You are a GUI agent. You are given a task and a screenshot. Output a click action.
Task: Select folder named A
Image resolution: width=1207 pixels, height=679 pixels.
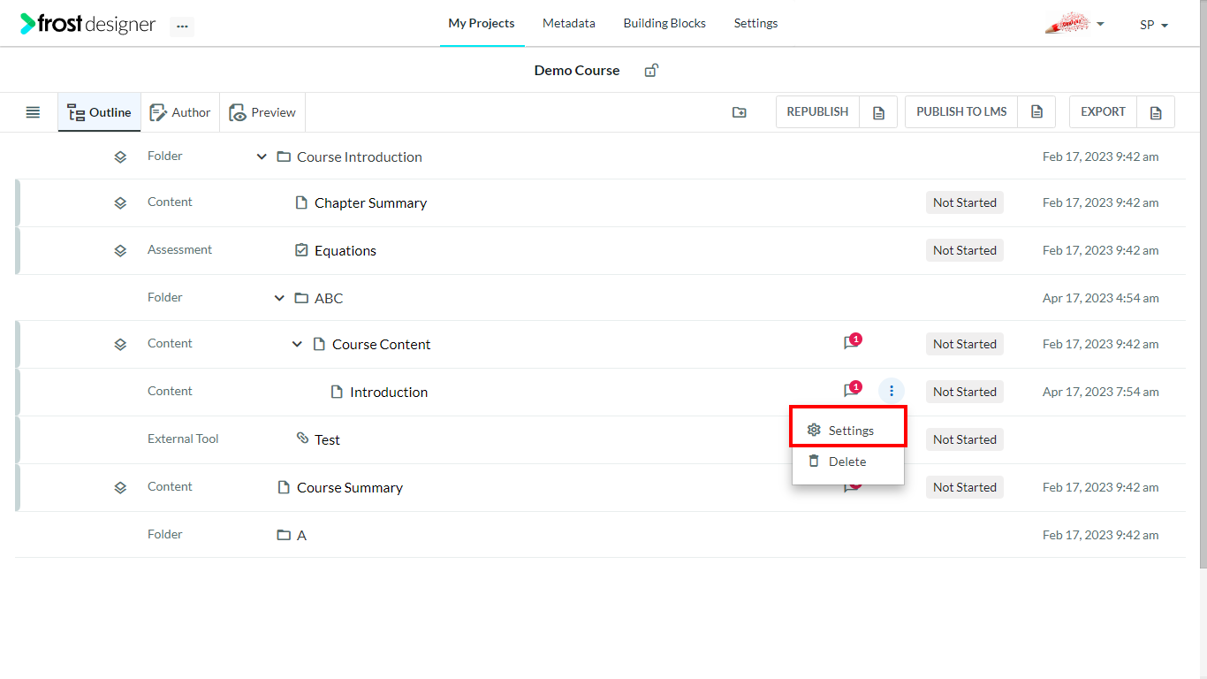301,535
